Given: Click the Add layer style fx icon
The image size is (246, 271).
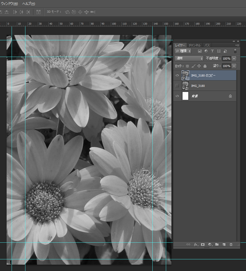Looking at the screenshot, I should (x=196, y=245).
